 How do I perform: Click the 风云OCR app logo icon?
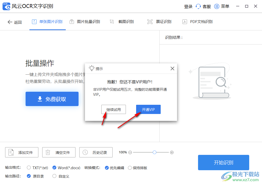6,6
